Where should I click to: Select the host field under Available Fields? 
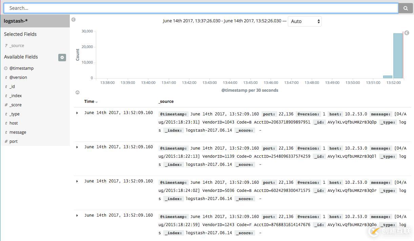(14, 123)
